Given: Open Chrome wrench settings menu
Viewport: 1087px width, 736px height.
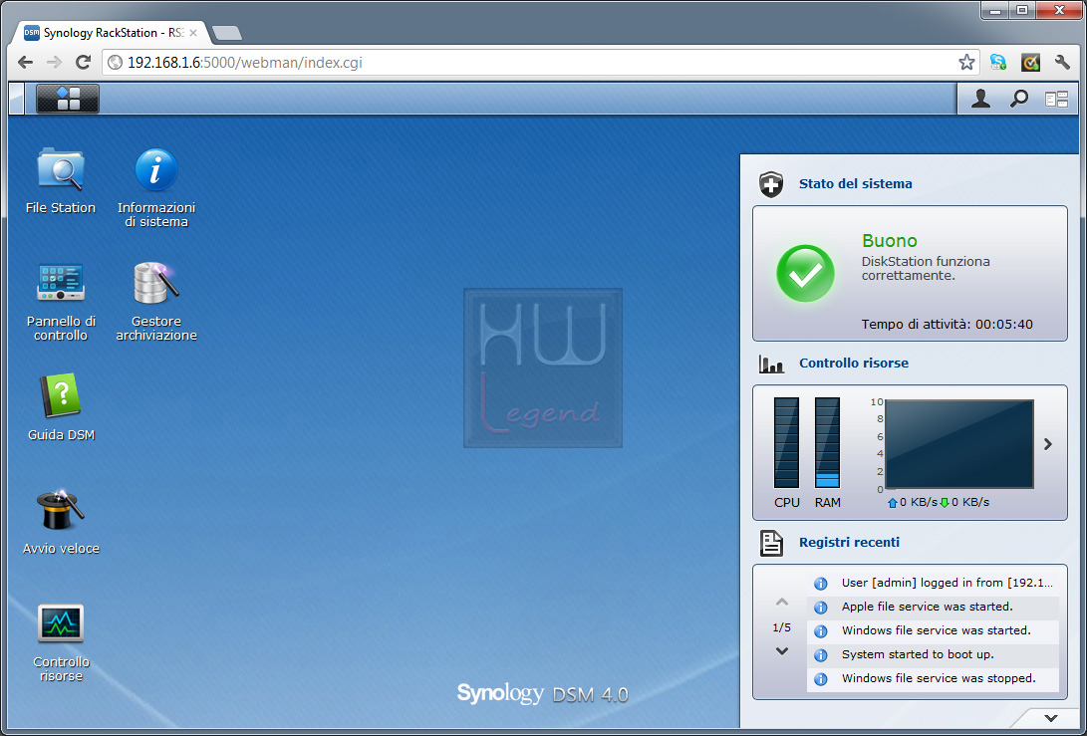Looking at the screenshot, I should pyautogui.click(x=1062, y=63).
